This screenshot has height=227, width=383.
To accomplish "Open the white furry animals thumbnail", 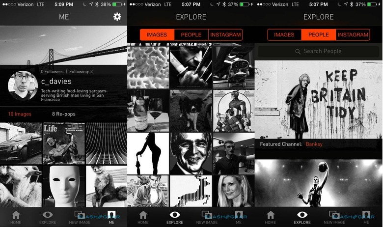I will point(21,186).
